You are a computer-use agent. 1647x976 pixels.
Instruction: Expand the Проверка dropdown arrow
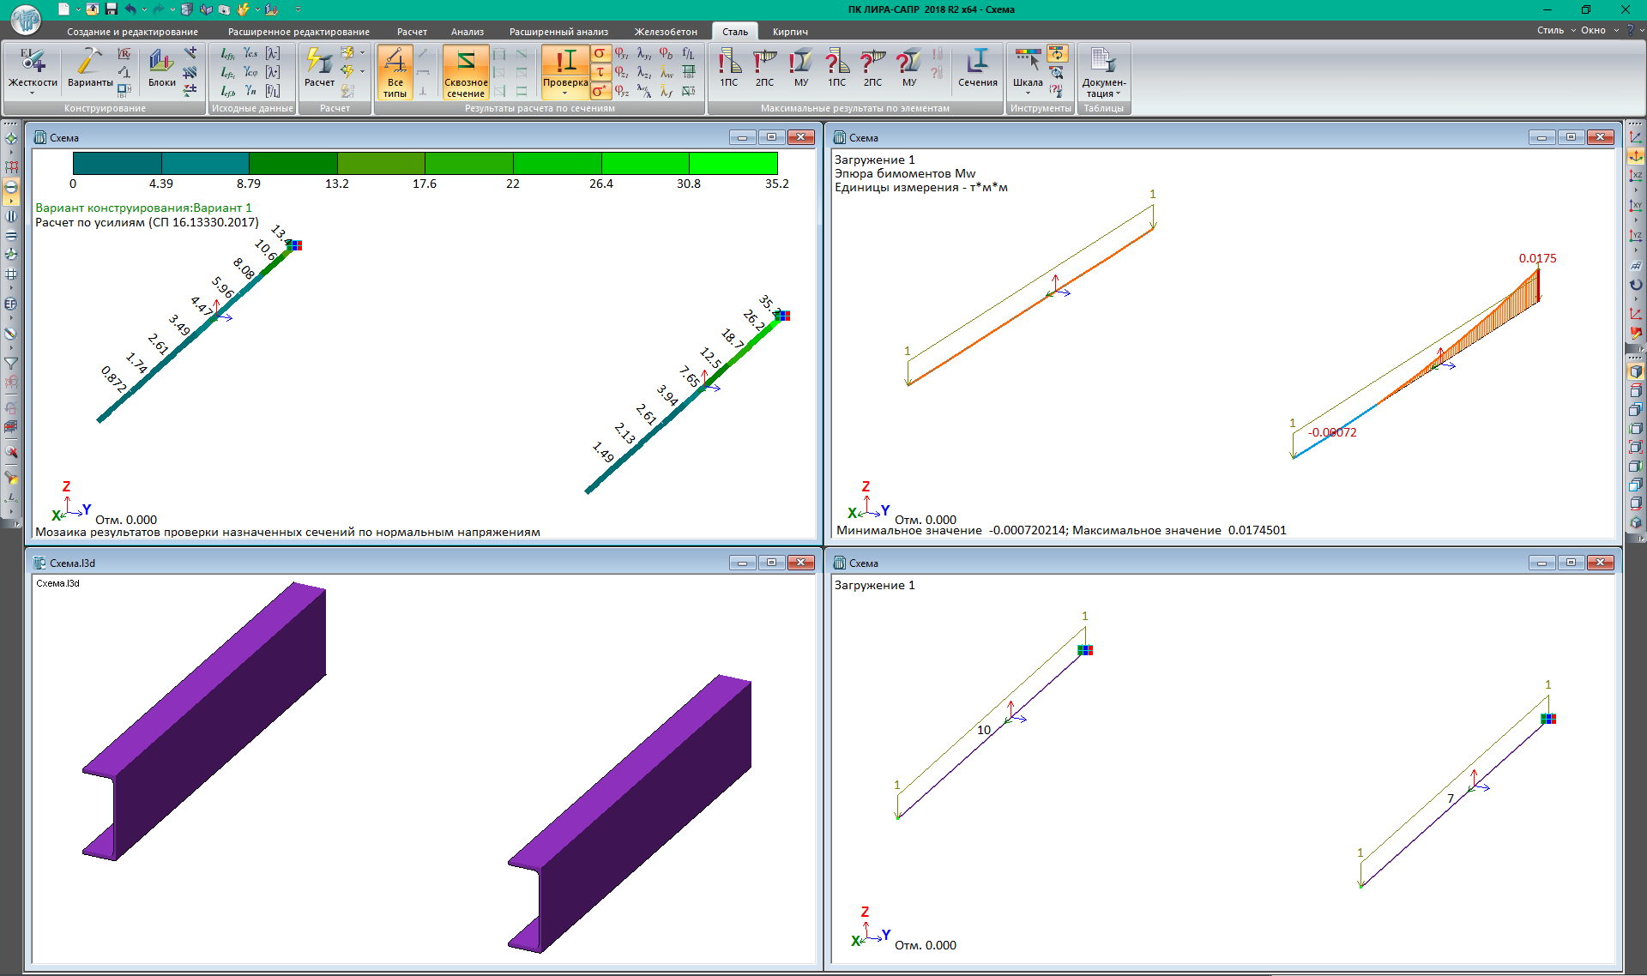[x=564, y=93]
